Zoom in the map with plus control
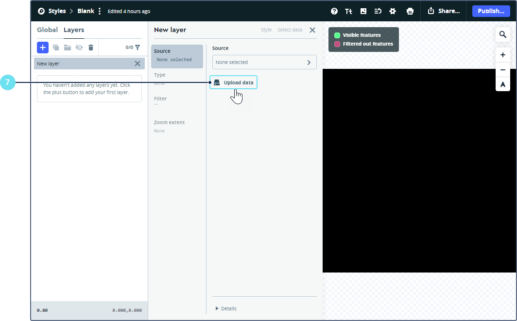Viewport: 517px width, 321px height. click(x=503, y=55)
